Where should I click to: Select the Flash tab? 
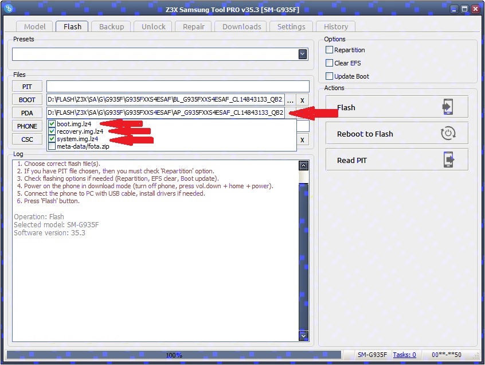pyautogui.click(x=72, y=26)
